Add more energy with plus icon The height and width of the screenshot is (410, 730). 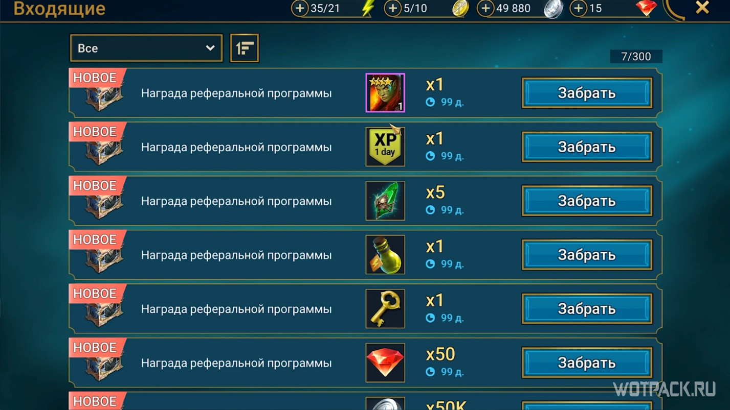click(300, 8)
